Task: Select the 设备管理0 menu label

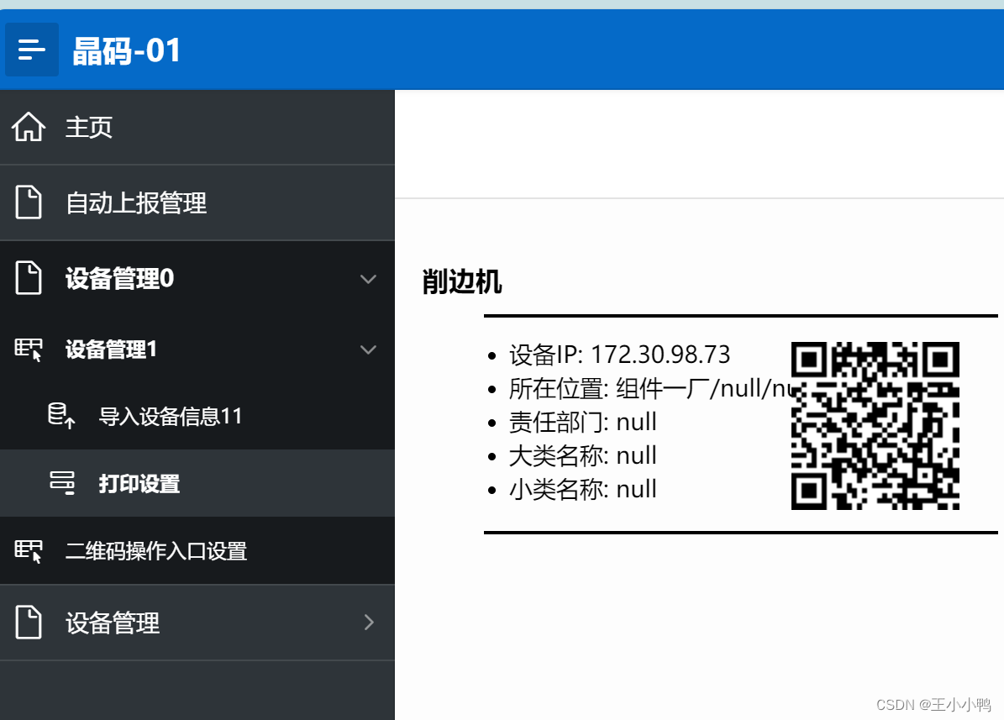Action: 120,279
